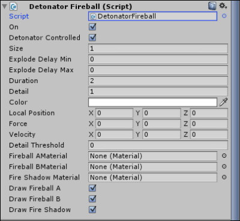This screenshot has height=221, width=240.
Task: Disable the Draw Fireball A checkbox
Action: 92,188
